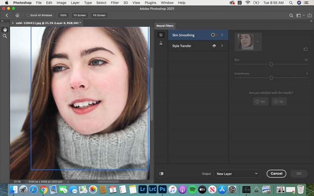This screenshot has width=314, height=196.
Task: Open the workspace switcher dropdown arrow
Action: click(x=304, y=15)
